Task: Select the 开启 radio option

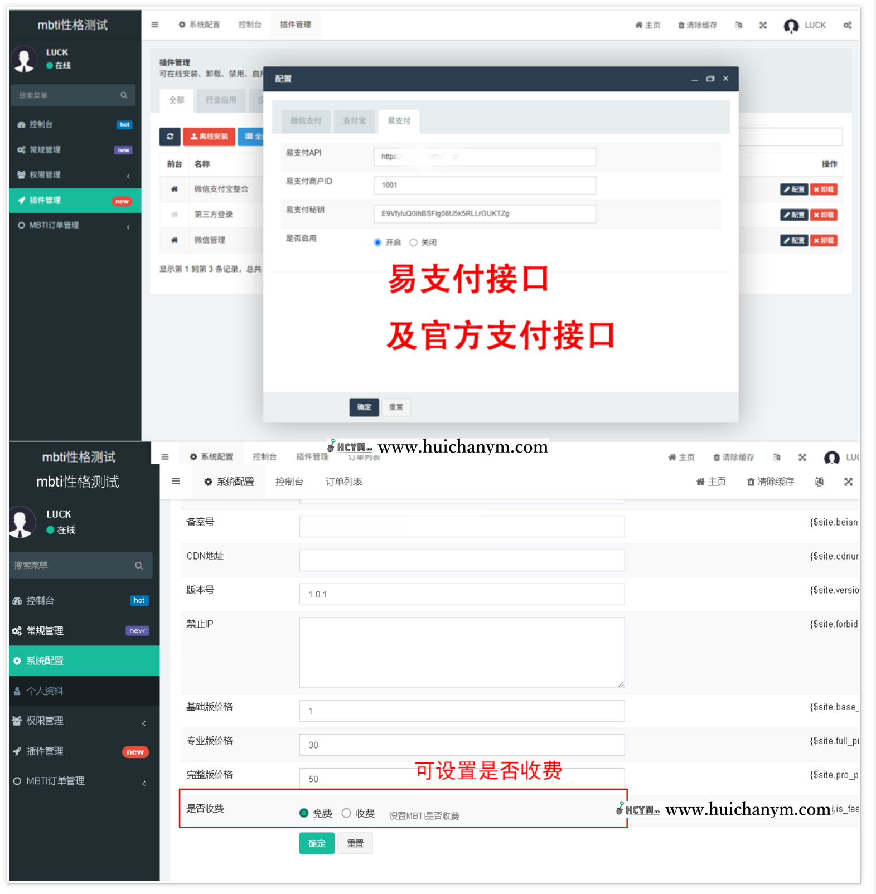Action: (378, 242)
